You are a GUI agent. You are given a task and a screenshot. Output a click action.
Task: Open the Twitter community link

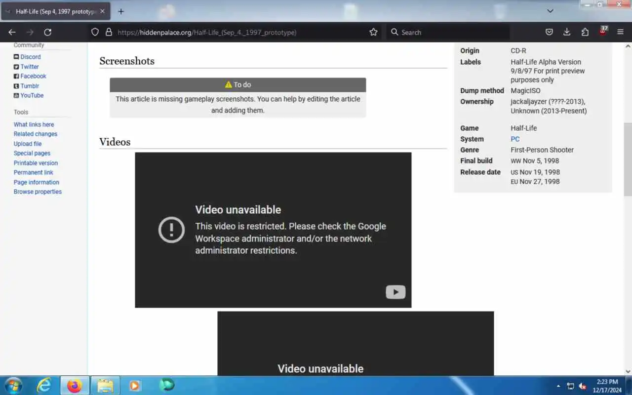[30, 67]
